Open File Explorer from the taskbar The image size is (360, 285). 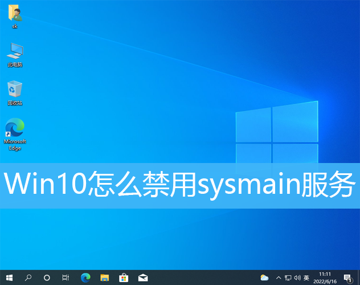click(x=104, y=278)
